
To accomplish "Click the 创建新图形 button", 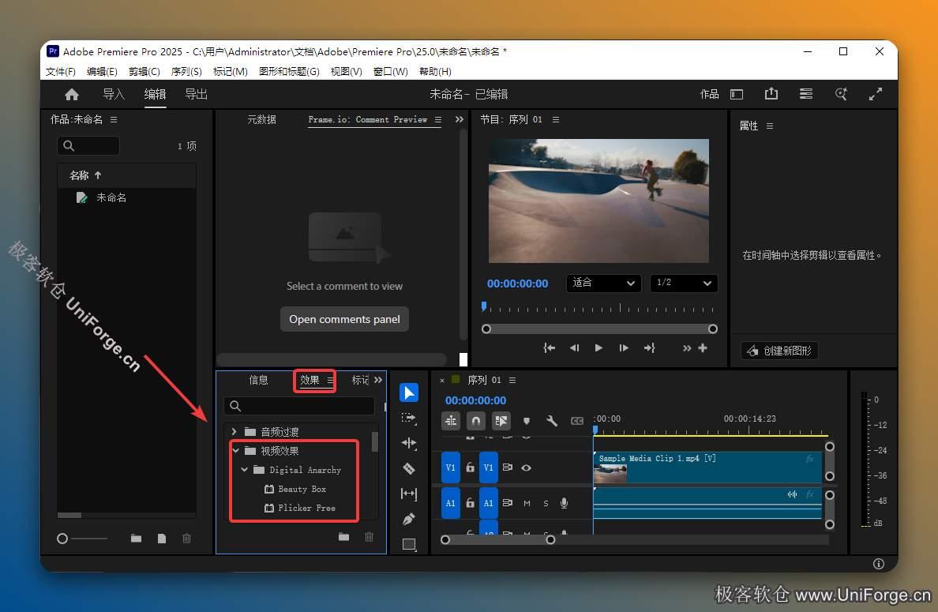I will coord(779,351).
